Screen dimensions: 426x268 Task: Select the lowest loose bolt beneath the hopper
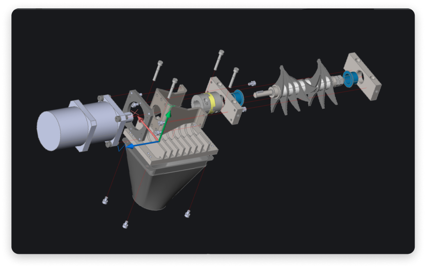click(x=125, y=225)
